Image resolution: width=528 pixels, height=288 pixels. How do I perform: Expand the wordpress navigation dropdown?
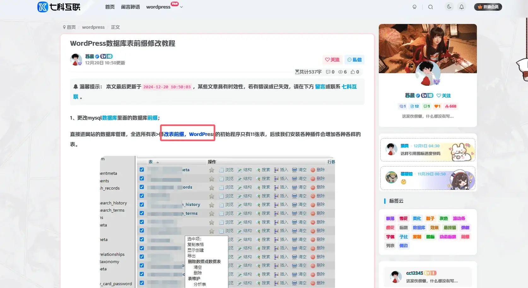coord(181,7)
